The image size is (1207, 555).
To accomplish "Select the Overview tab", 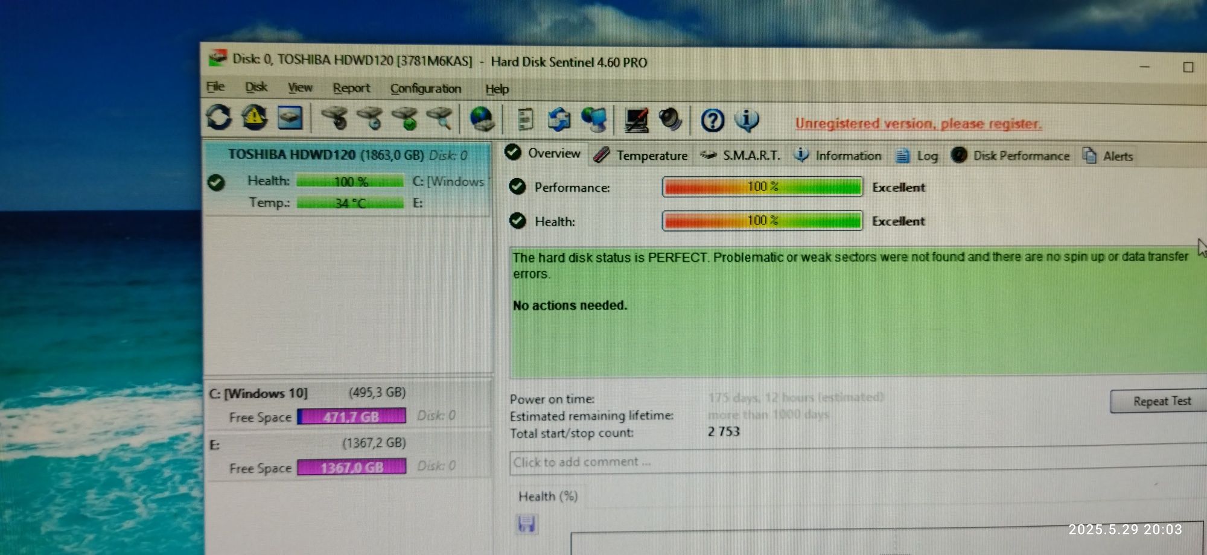I will click(543, 153).
